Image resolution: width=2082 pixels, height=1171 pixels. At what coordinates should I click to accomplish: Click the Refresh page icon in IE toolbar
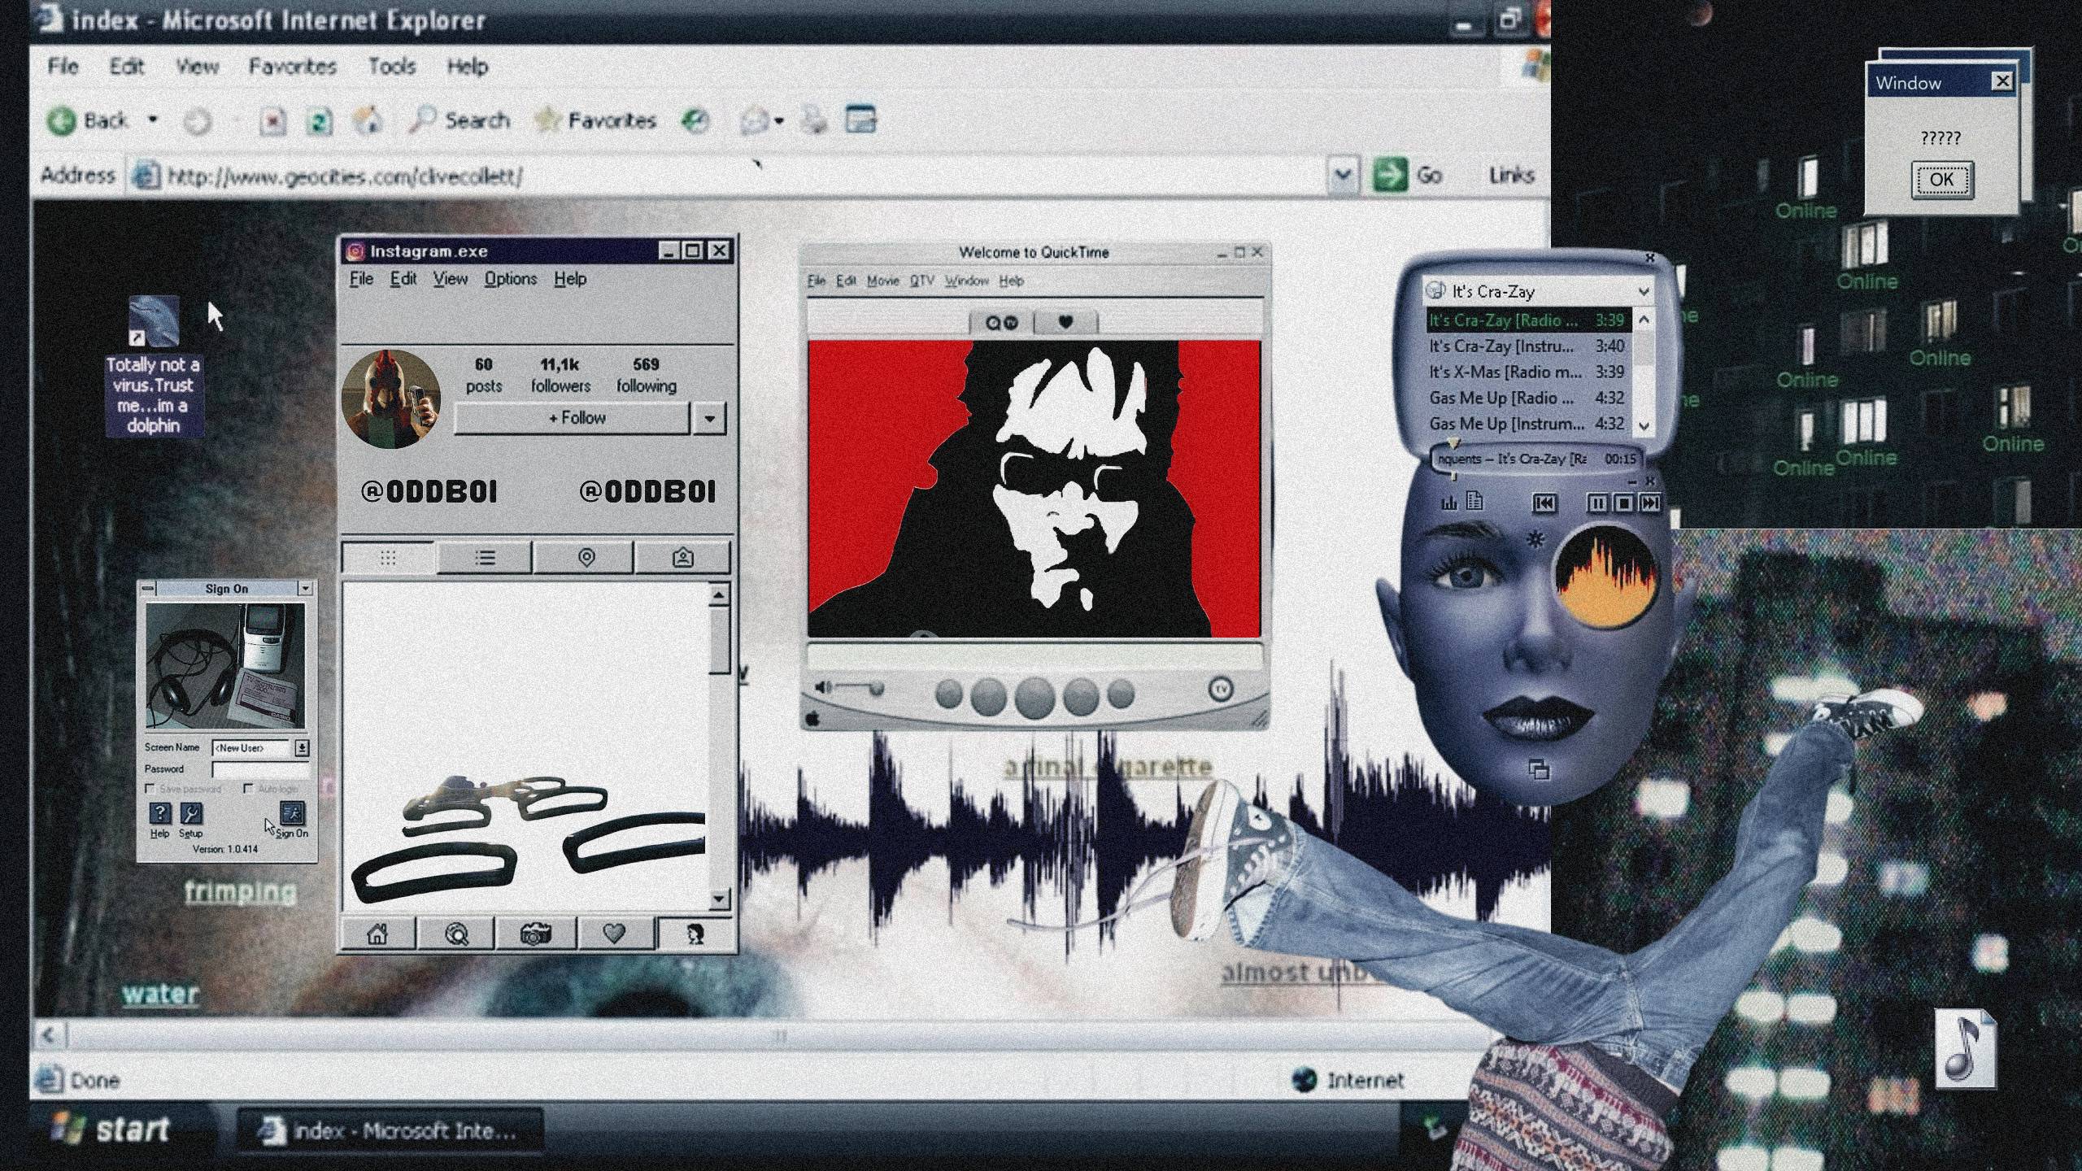tap(320, 122)
